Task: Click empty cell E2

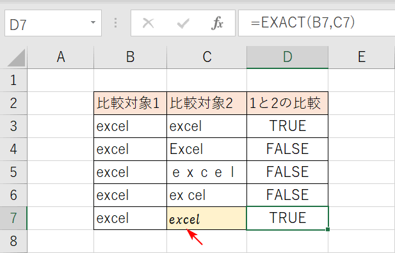Action: coord(362,103)
